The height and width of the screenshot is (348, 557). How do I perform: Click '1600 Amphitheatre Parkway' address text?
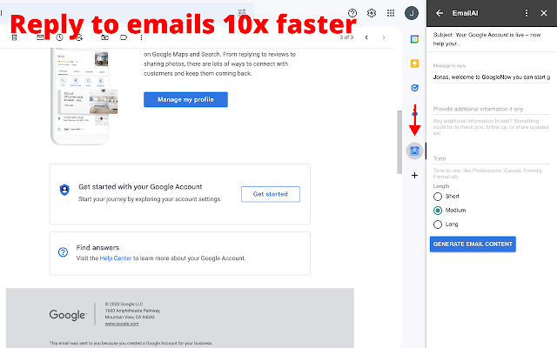[x=132, y=311]
